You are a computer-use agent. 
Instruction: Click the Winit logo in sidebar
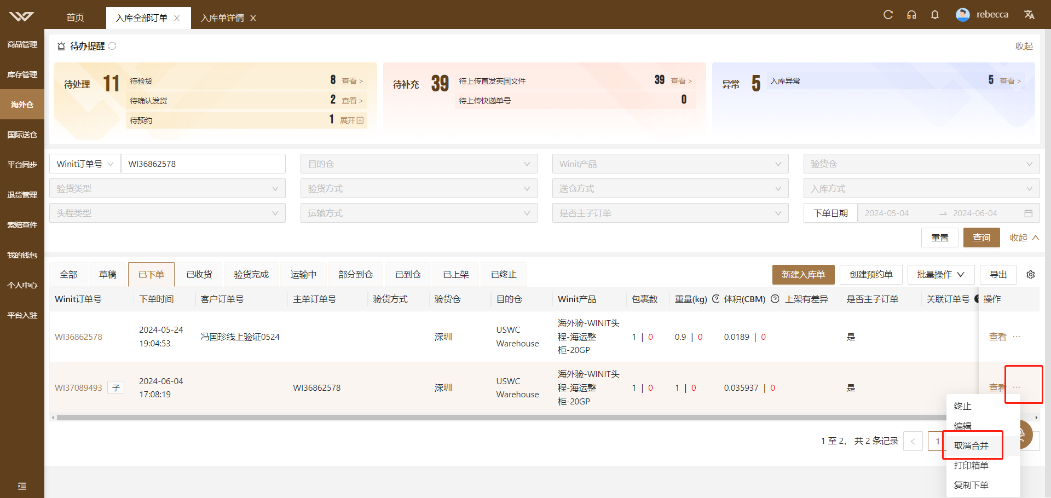[x=21, y=16]
